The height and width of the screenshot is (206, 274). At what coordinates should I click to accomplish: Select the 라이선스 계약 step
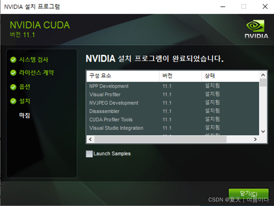(37, 73)
